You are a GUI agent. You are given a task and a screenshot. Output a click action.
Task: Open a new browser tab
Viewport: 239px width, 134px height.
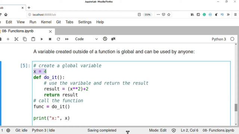coord(29,7)
